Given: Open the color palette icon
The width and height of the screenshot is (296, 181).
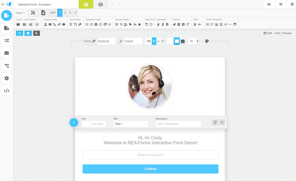Looking at the screenshot, I should point(207,41).
